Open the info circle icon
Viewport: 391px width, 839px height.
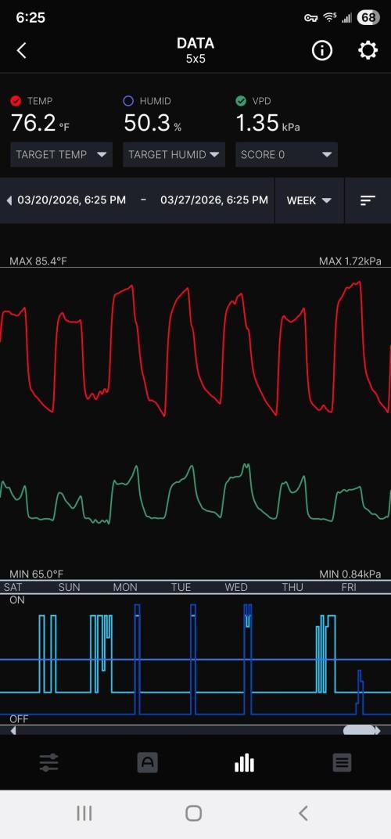[x=322, y=51]
